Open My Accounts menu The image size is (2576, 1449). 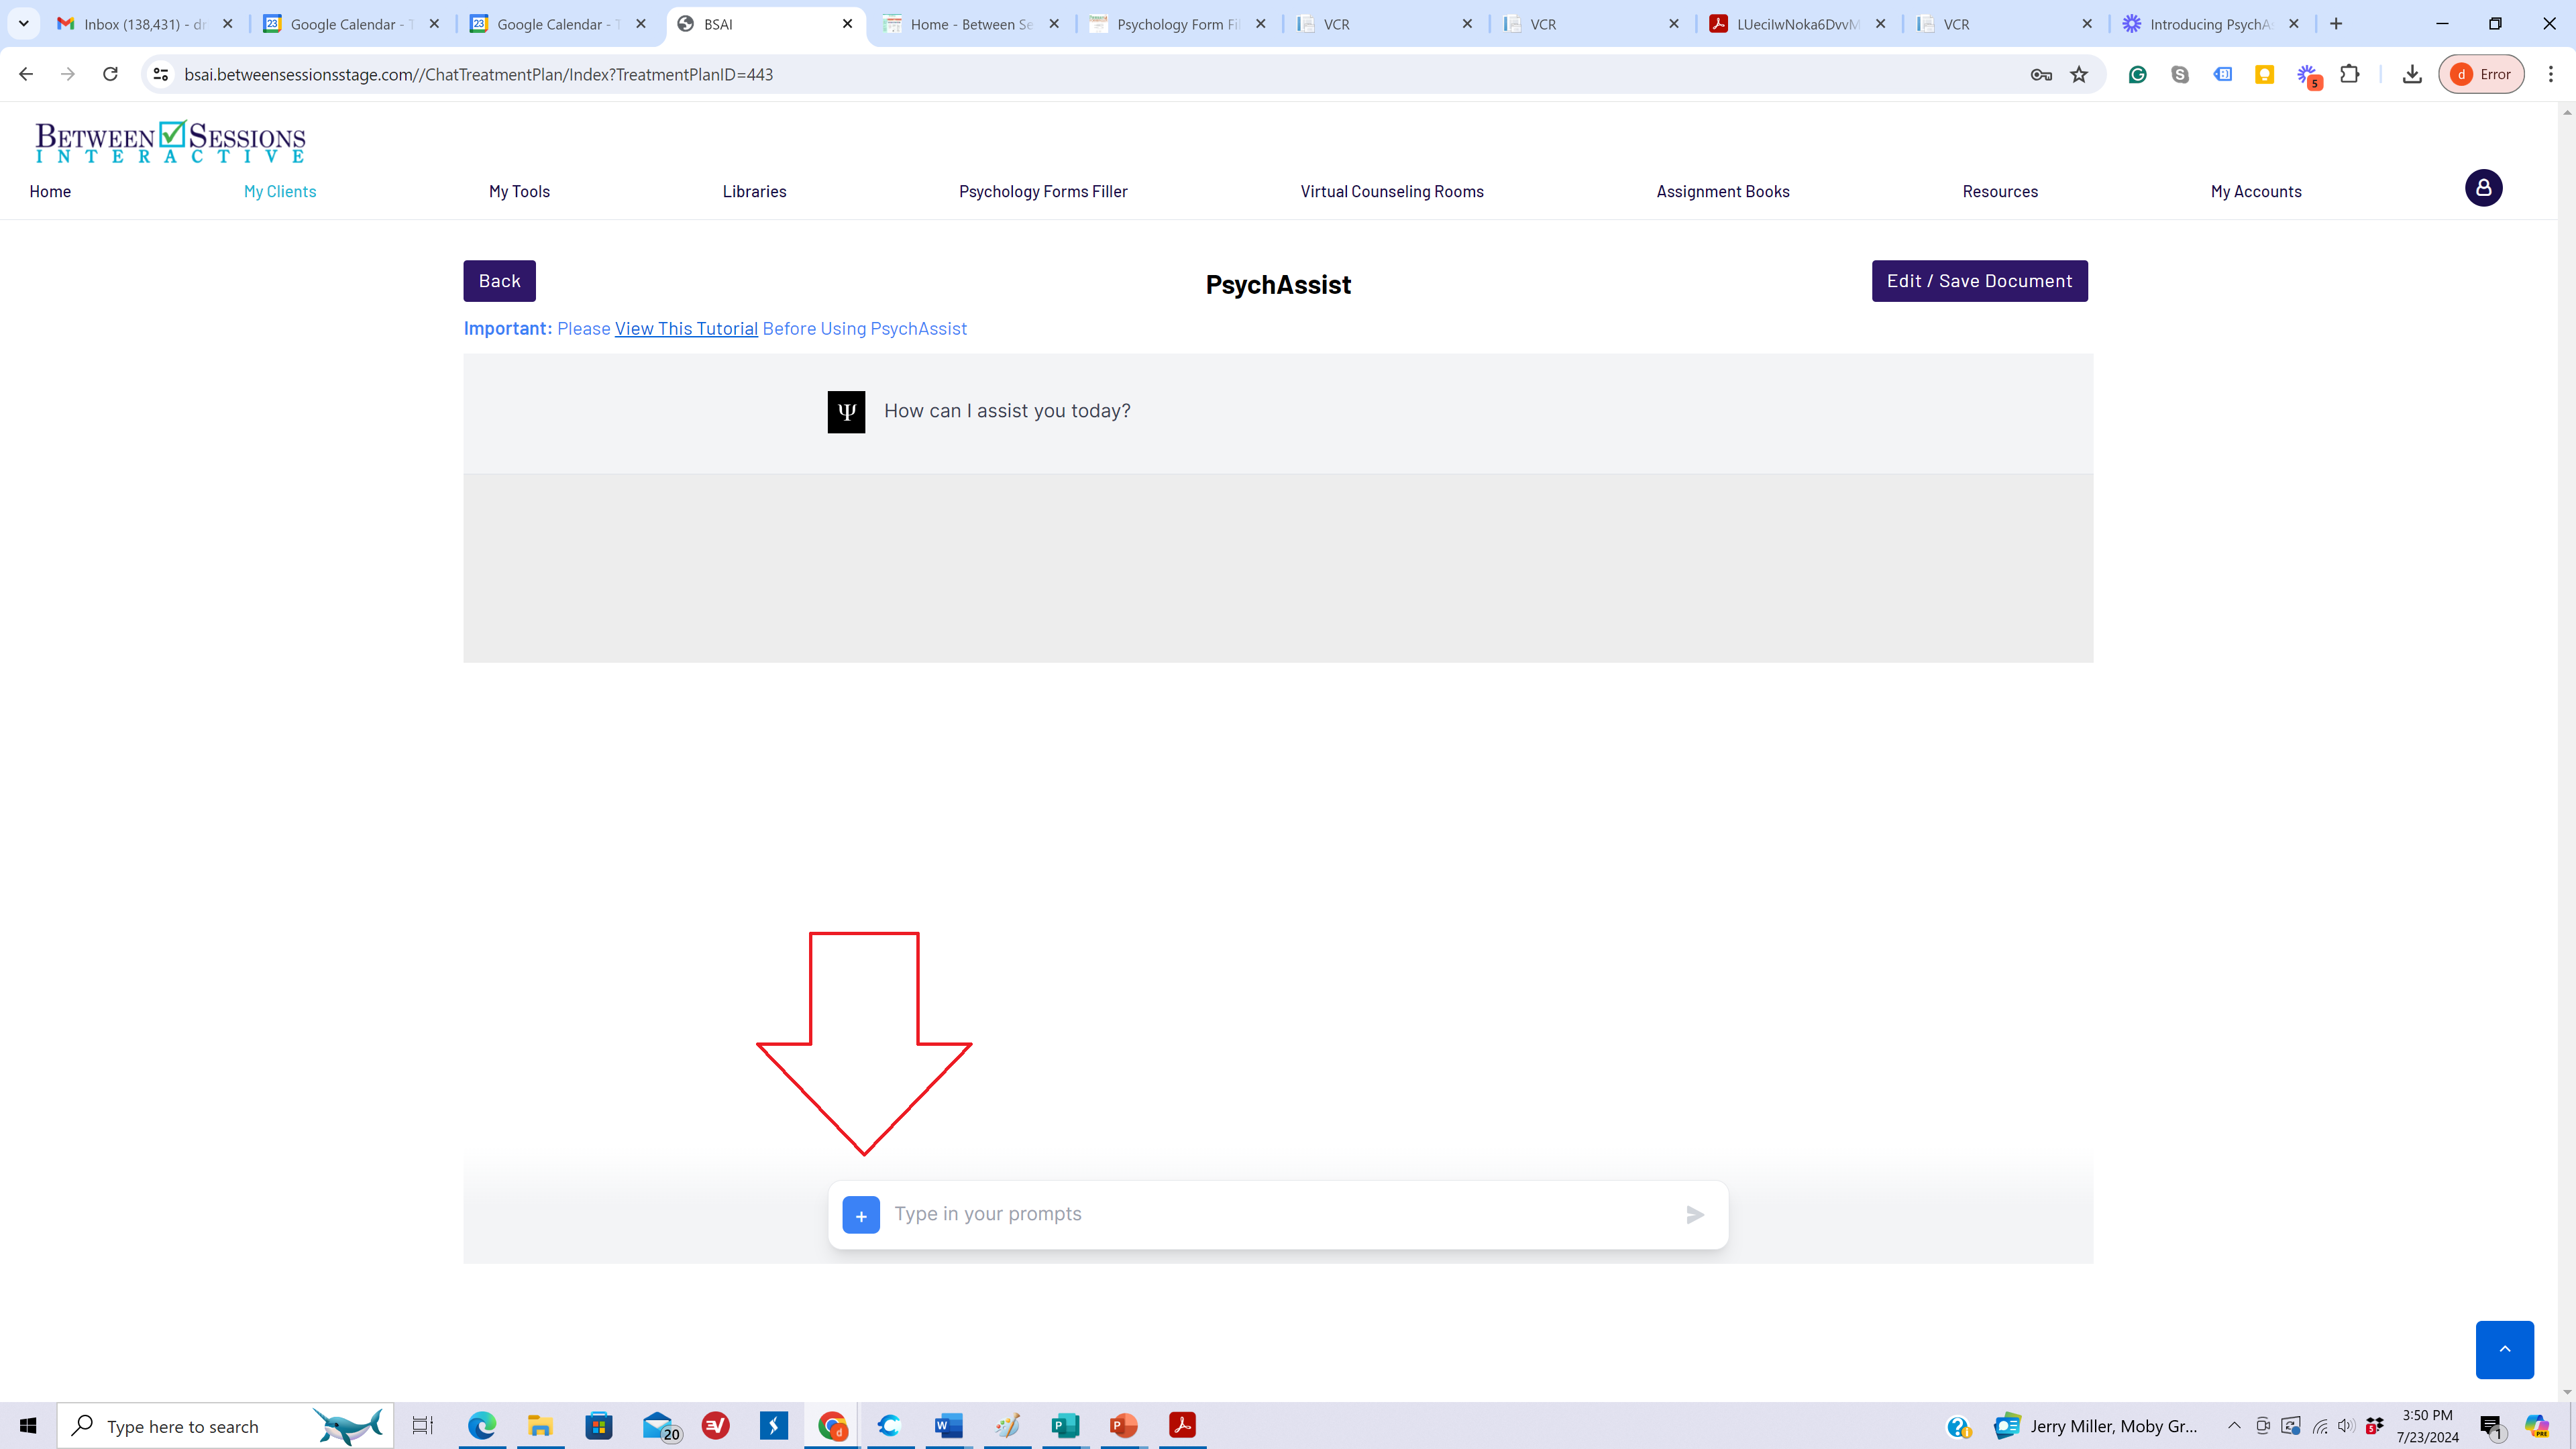[2256, 191]
